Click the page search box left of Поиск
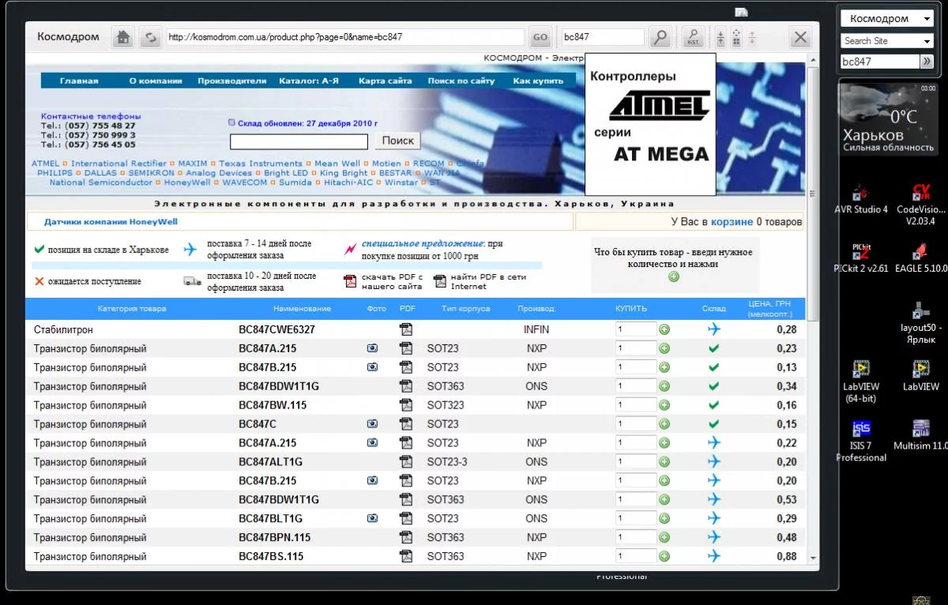Image resolution: width=948 pixels, height=605 pixels. 299,141
